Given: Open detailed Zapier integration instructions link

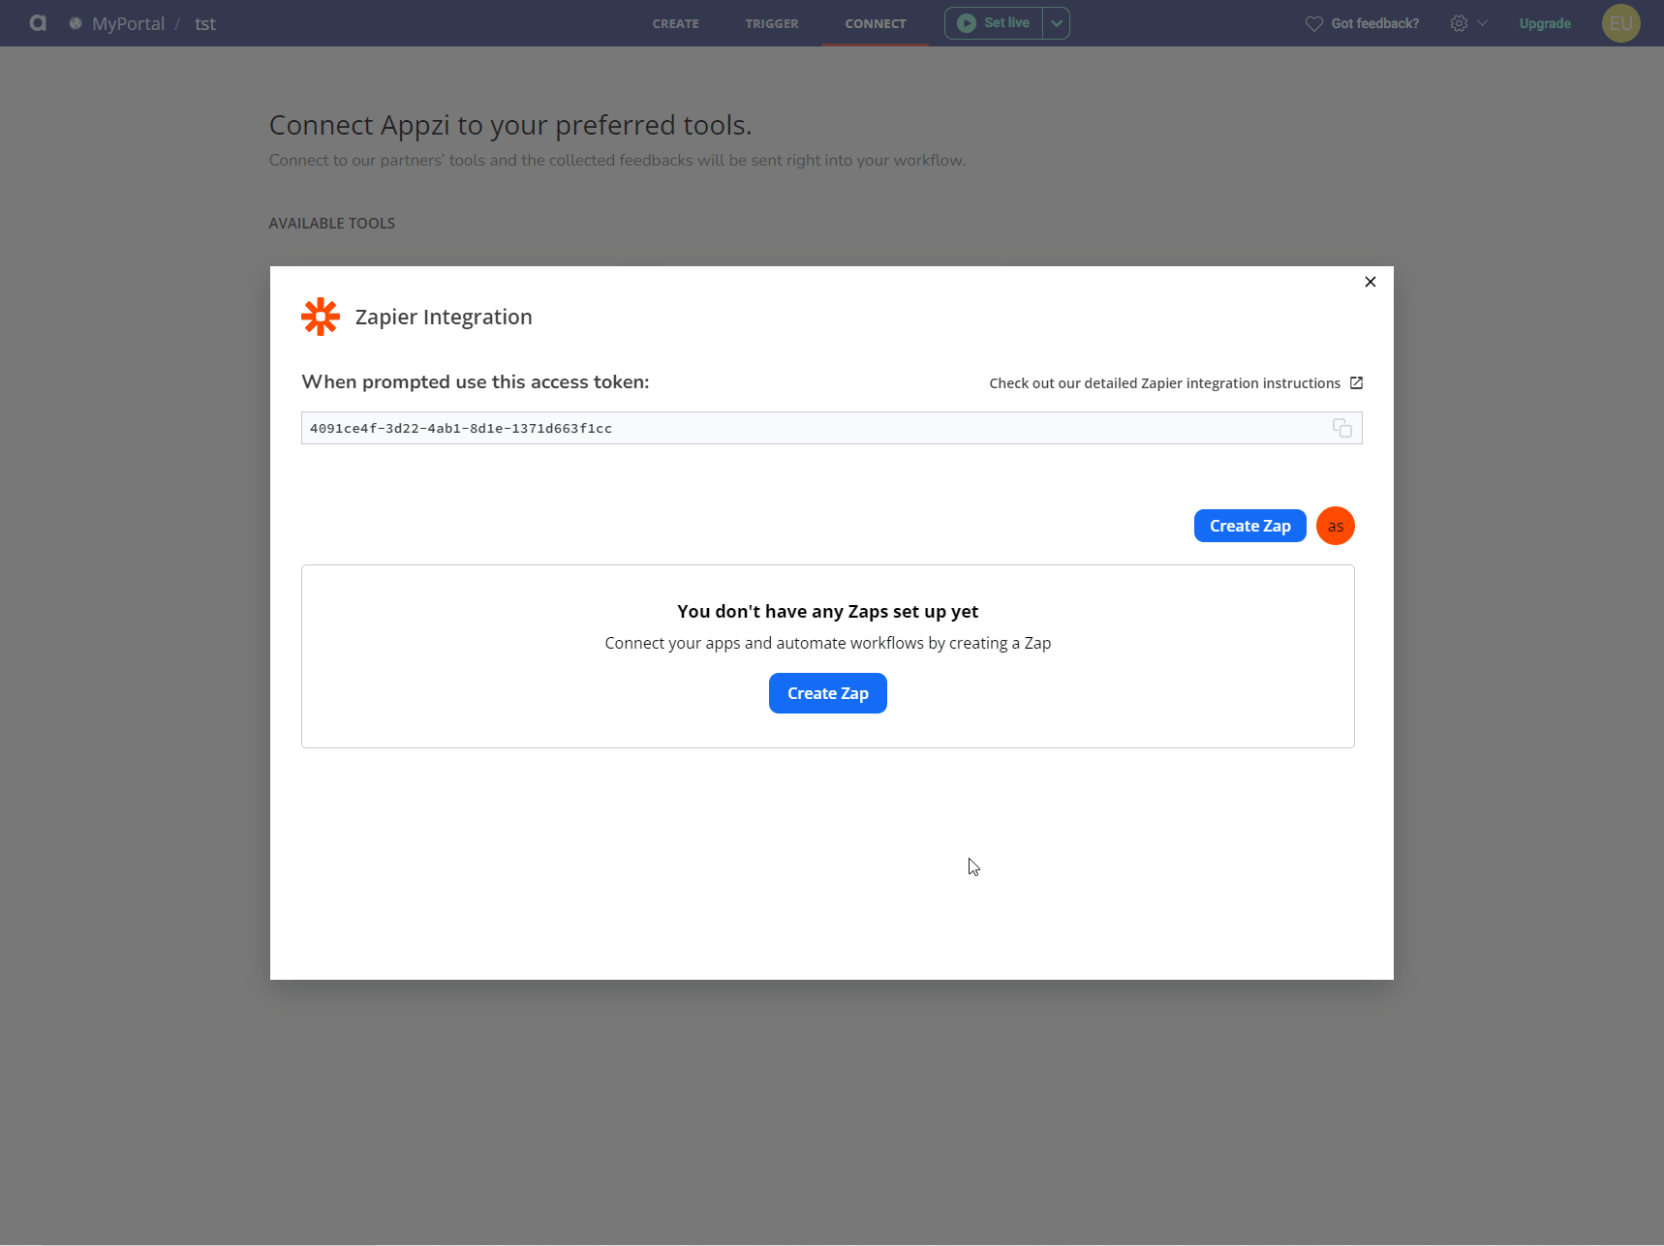Looking at the screenshot, I should [x=1164, y=383].
